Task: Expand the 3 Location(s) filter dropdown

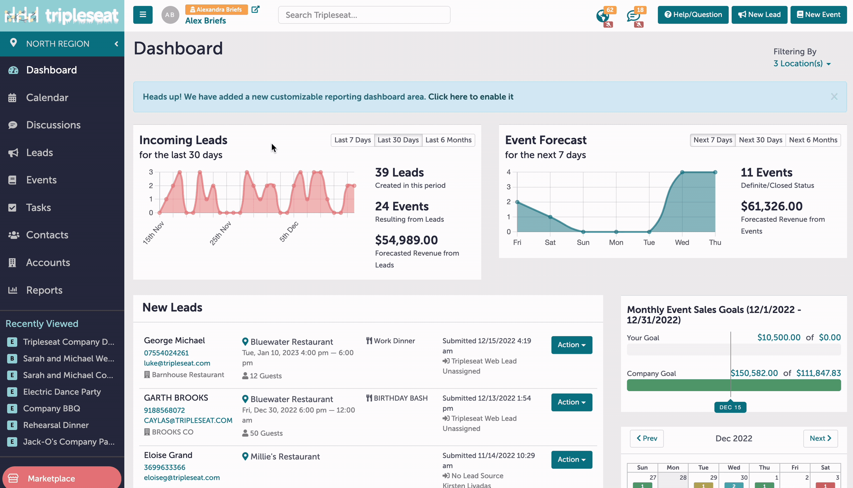Action: [802, 64]
